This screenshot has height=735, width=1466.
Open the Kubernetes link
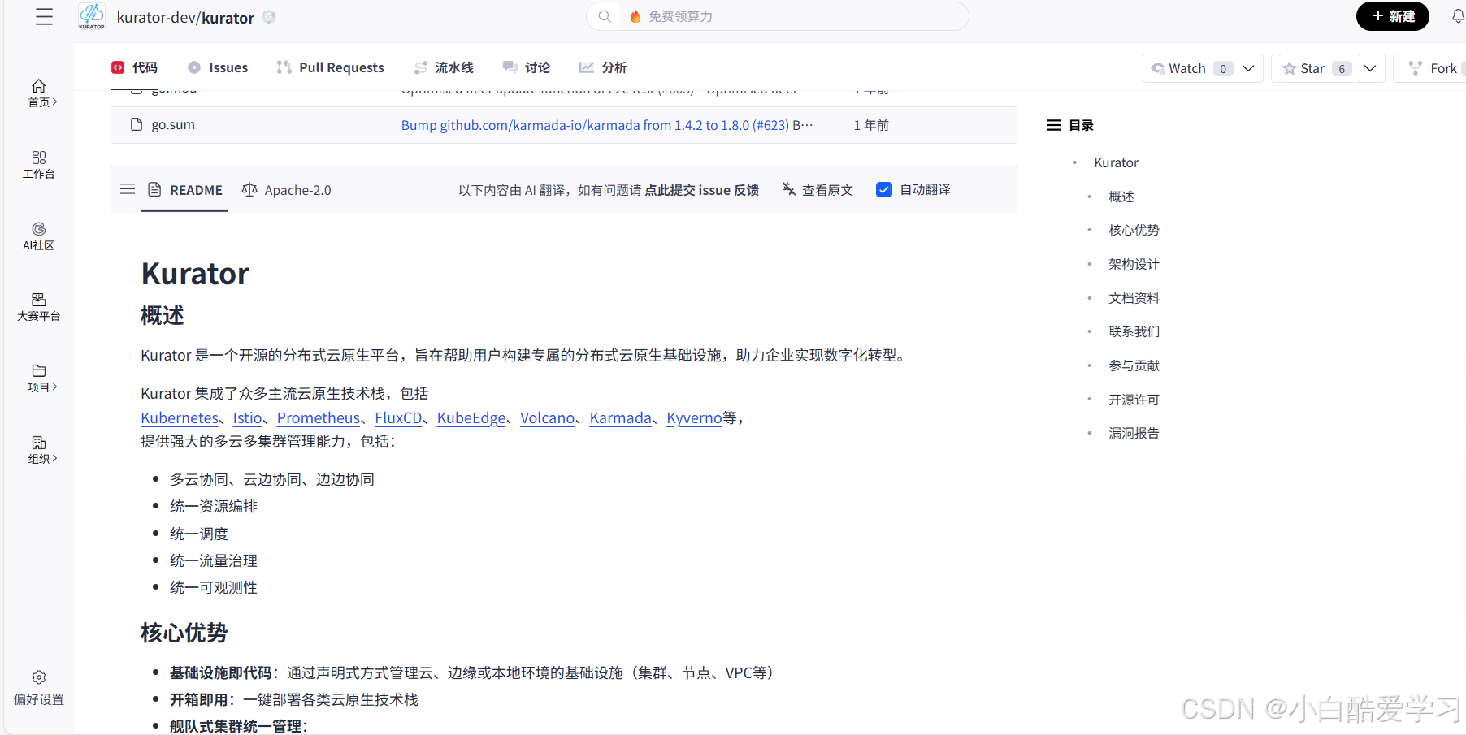(180, 417)
